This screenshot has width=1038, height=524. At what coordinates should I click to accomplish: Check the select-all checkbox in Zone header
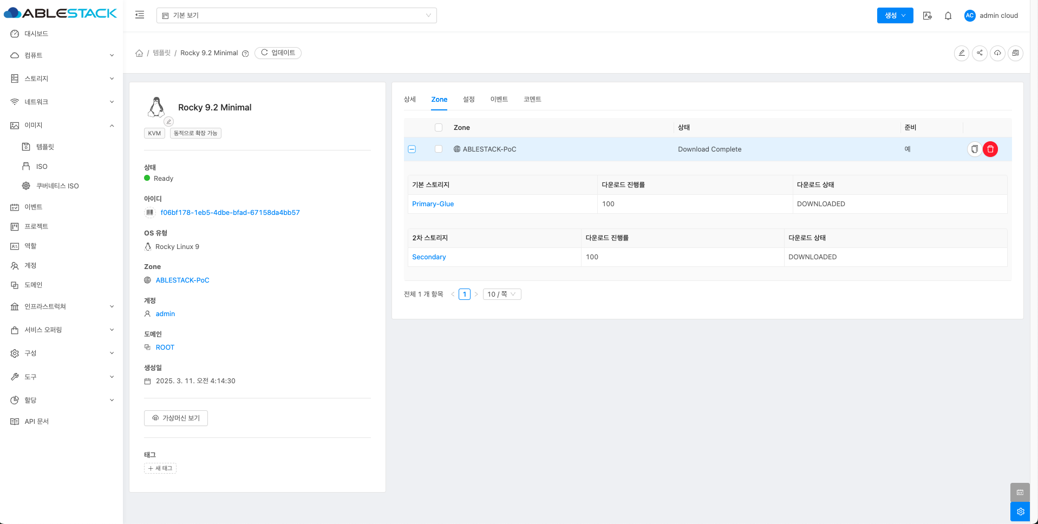tap(439, 128)
